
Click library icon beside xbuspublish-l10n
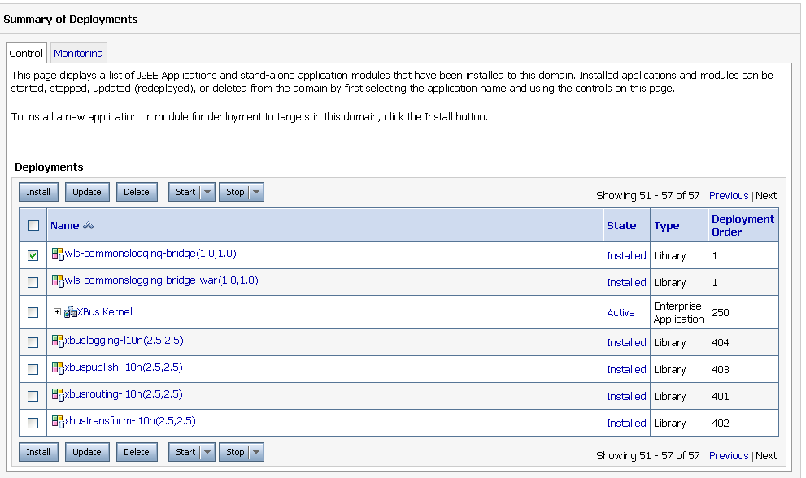(58, 368)
